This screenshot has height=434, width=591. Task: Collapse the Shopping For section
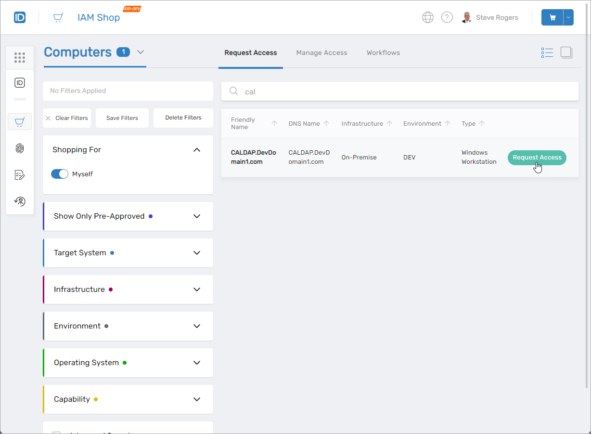[196, 150]
